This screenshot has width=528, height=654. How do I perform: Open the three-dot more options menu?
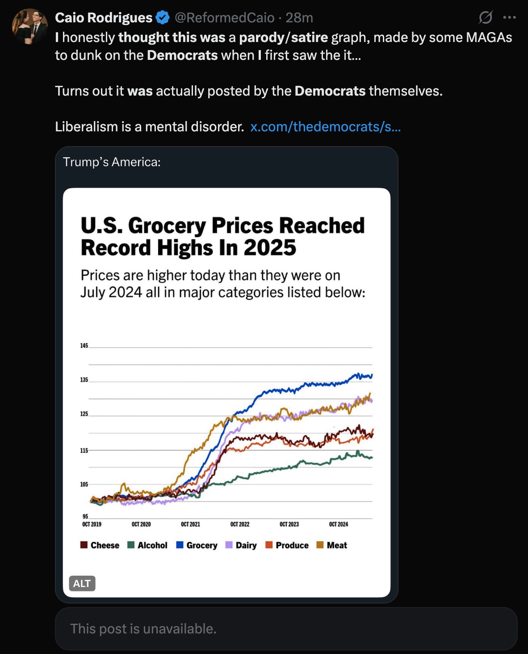(509, 17)
